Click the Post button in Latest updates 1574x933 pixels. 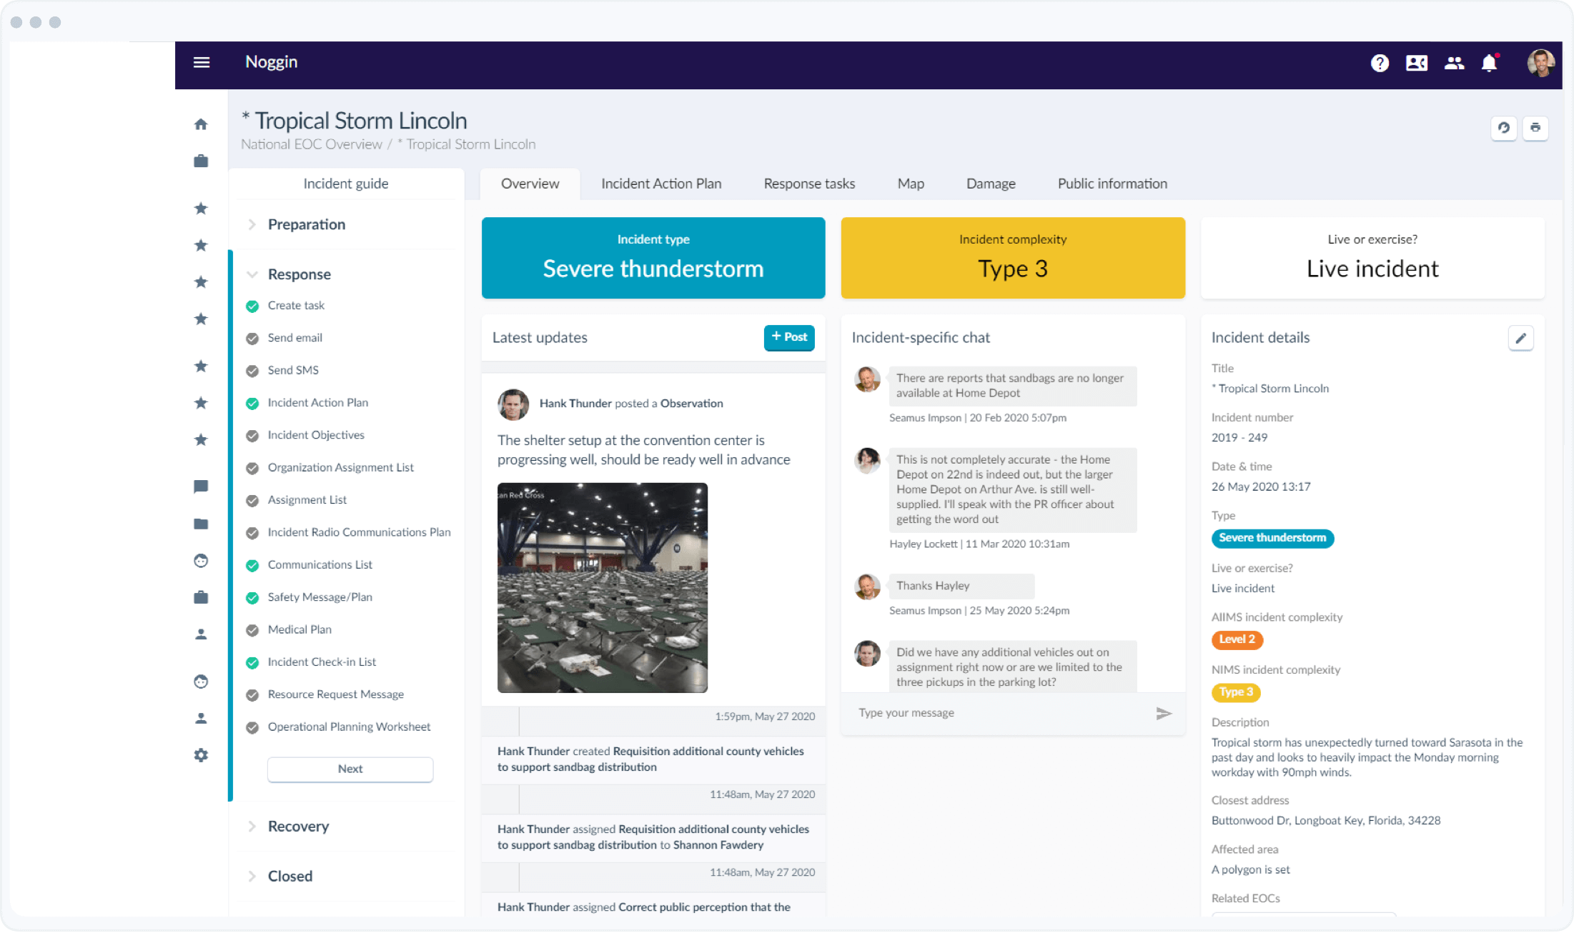[x=789, y=337]
